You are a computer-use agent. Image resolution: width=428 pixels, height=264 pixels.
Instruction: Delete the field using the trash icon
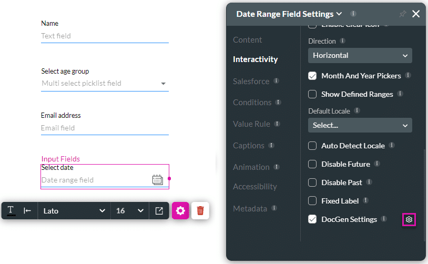click(x=200, y=211)
